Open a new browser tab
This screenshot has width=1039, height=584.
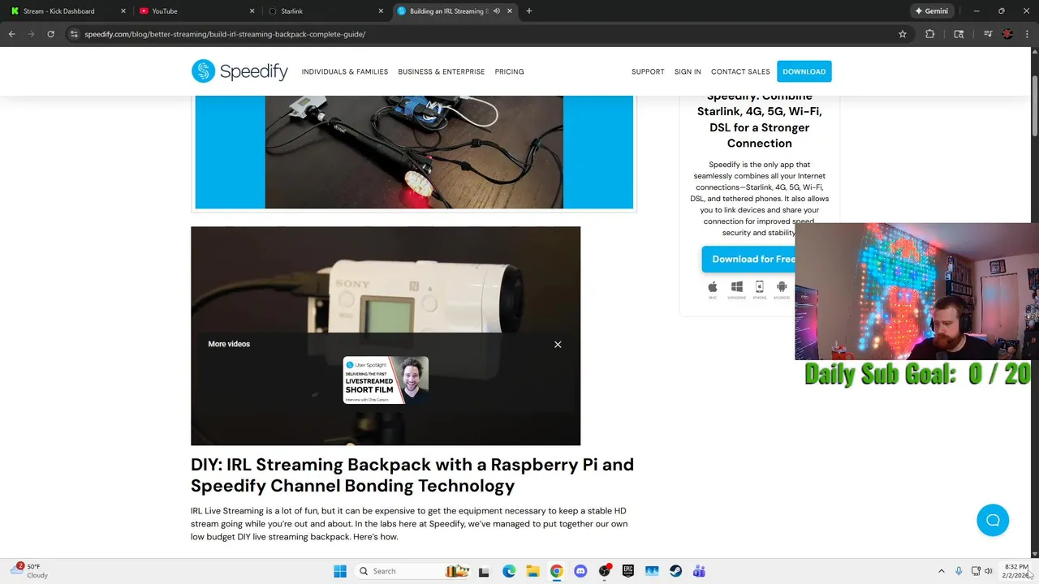[529, 11]
